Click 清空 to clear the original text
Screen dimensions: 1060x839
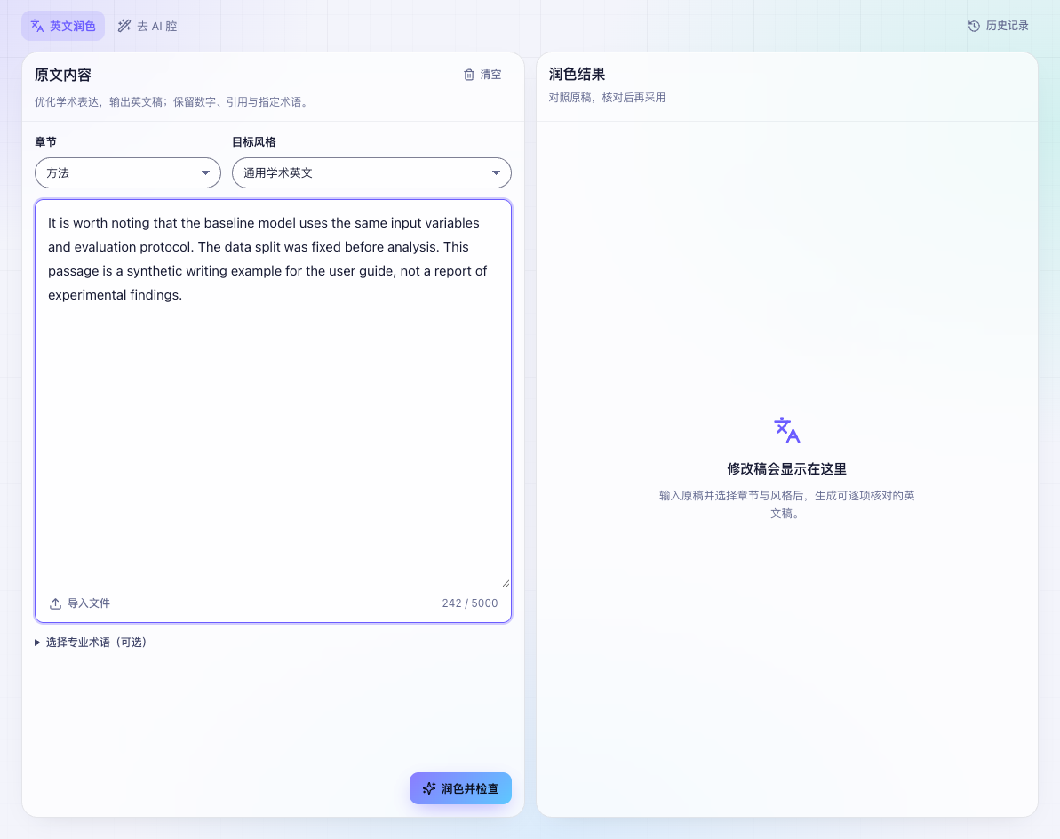(482, 75)
